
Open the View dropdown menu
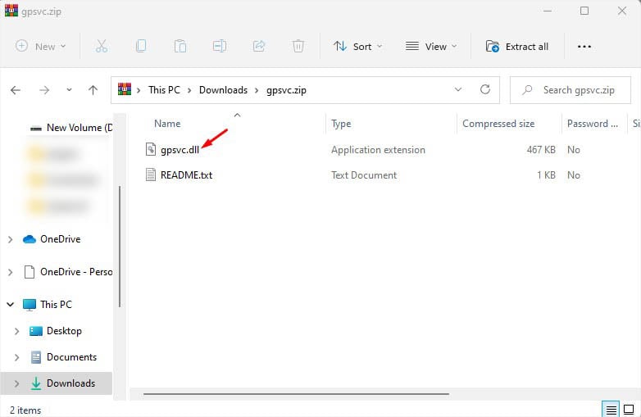click(x=431, y=46)
